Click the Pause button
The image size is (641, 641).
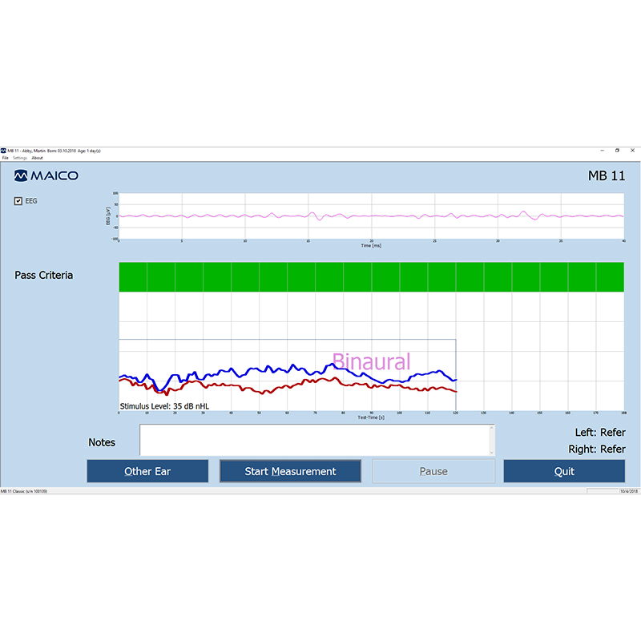click(433, 471)
